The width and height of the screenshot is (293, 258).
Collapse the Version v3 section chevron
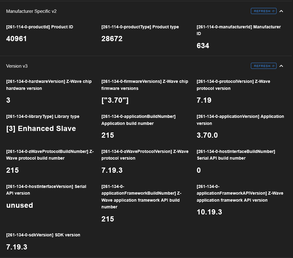[281, 66]
